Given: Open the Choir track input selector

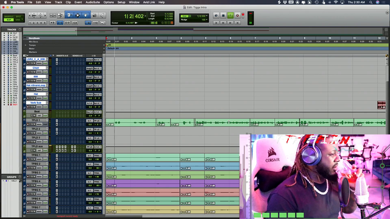Looking at the screenshot, I should point(90,68).
